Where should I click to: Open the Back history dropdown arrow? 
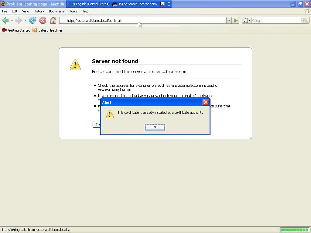[x=12, y=20]
